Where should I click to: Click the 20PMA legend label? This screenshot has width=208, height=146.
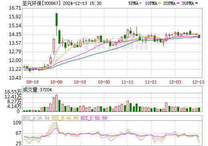(169, 3)
